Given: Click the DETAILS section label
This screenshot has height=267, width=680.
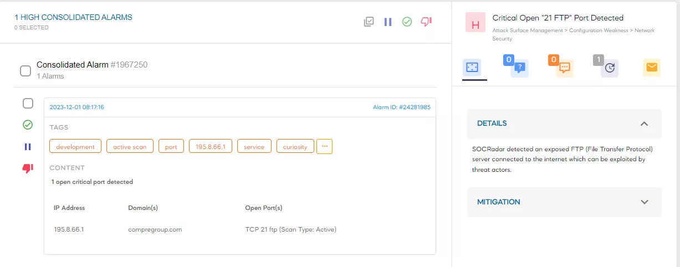Looking at the screenshot, I should [492, 123].
